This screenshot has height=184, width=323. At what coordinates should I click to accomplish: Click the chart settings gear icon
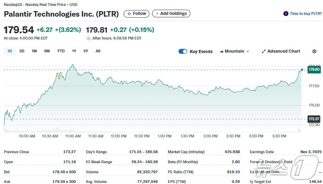point(314,51)
